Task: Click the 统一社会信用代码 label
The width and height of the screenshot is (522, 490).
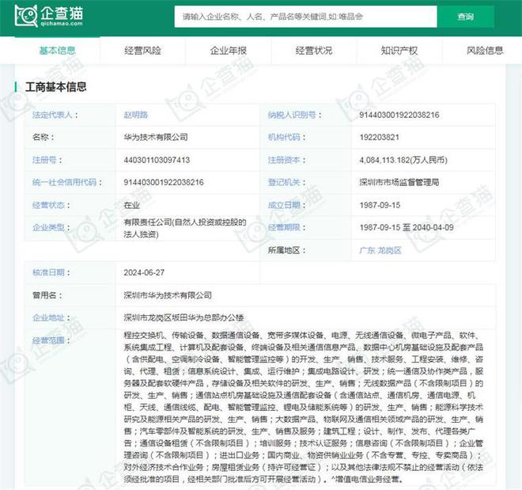Action: [67, 182]
